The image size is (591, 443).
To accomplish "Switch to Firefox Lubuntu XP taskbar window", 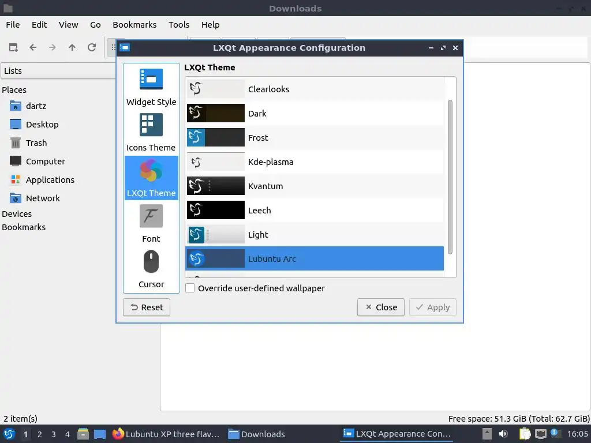I will [166, 434].
